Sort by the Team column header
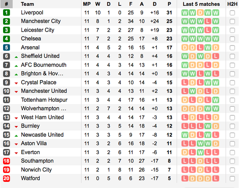239x188 pixels. pos(27,4)
